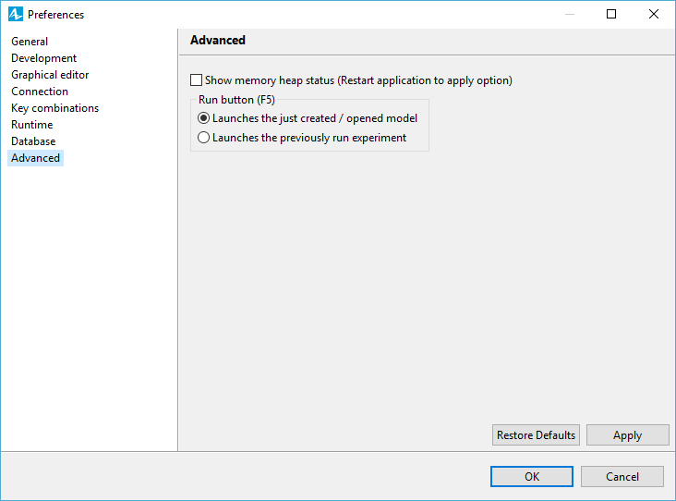This screenshot has height=501, width=676.
Task: Open the General preferences page
Action: 30,42
